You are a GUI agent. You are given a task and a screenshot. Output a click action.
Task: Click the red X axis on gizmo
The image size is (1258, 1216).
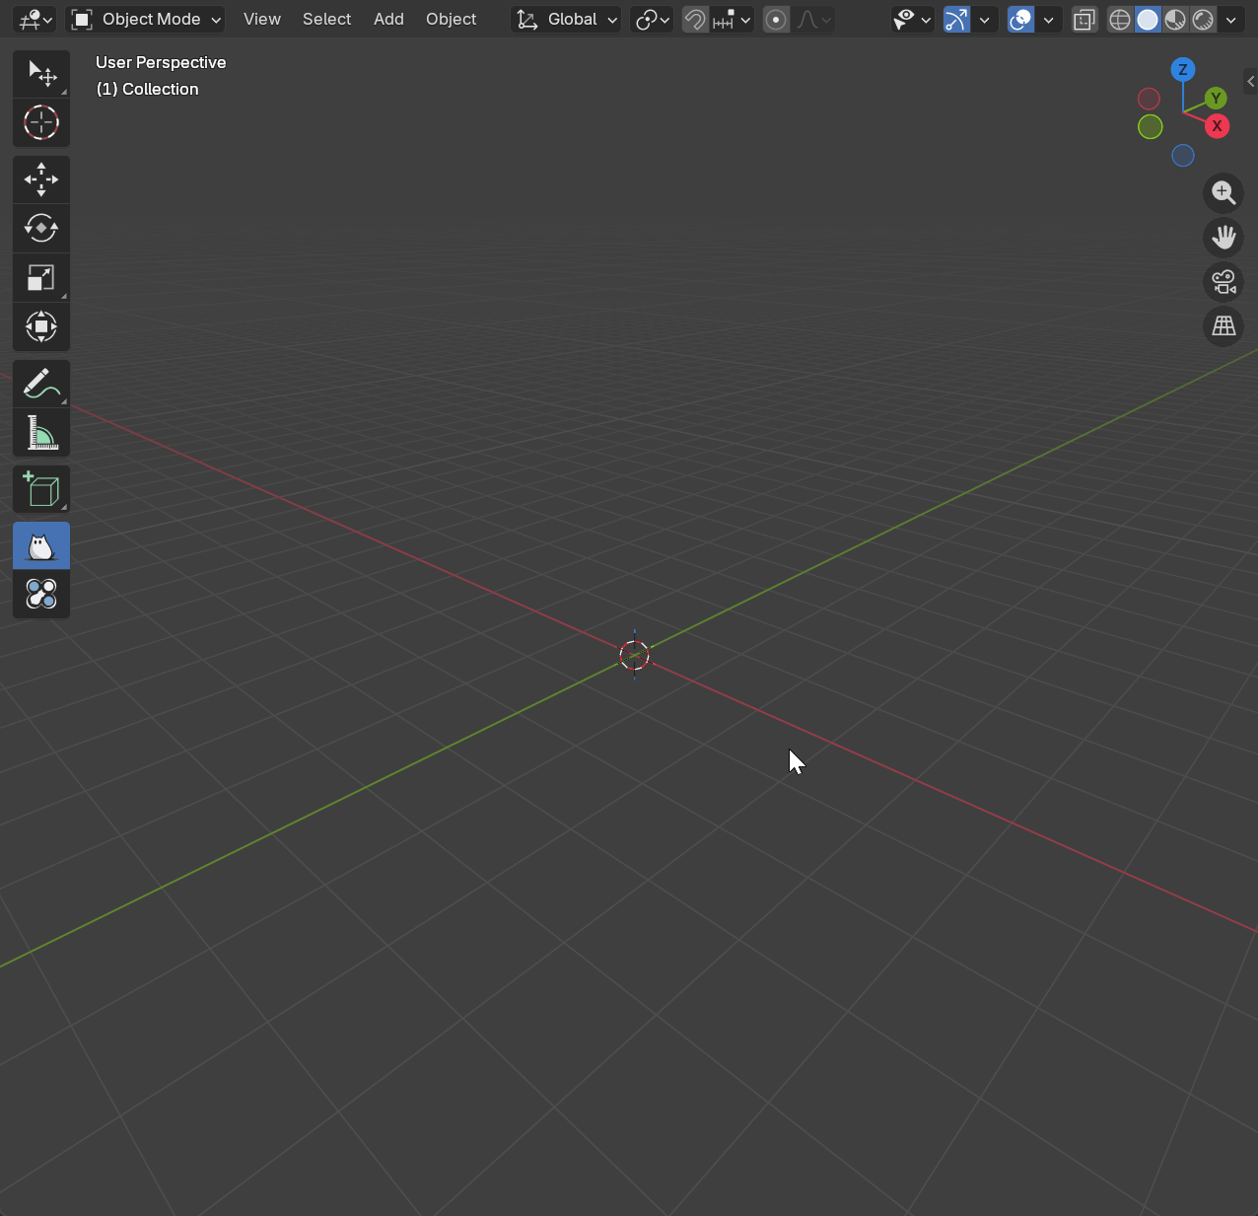(x=1217, y=126)
